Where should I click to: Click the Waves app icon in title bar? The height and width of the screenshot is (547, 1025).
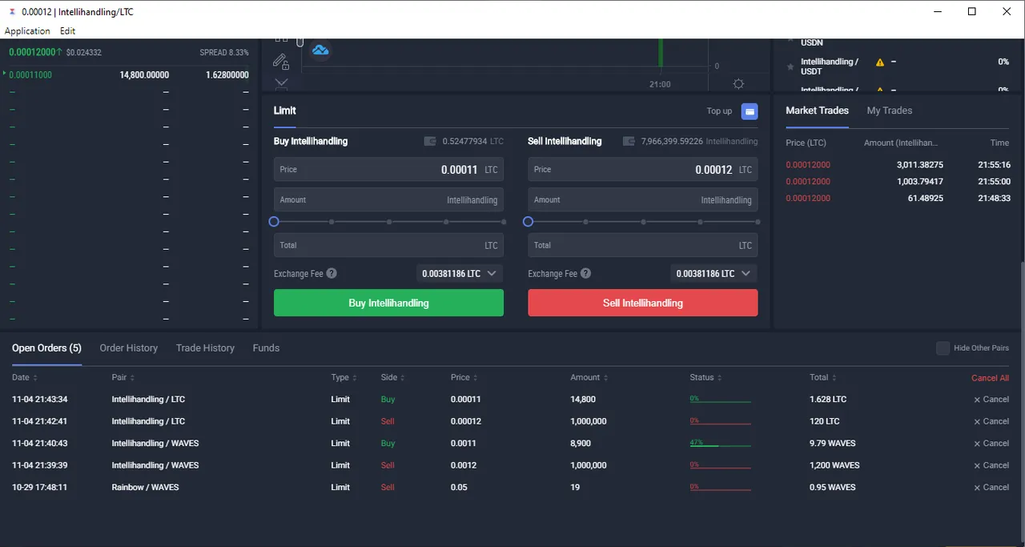pyautogui.click(x=12, y=12)
